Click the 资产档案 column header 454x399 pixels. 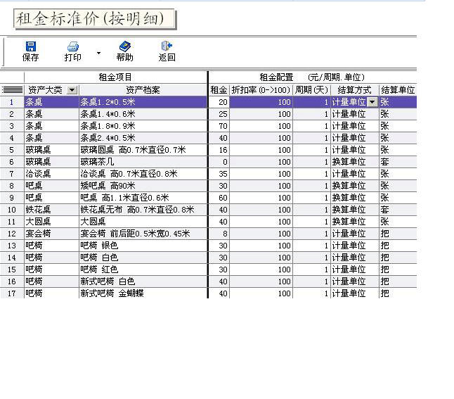(143, 90)
